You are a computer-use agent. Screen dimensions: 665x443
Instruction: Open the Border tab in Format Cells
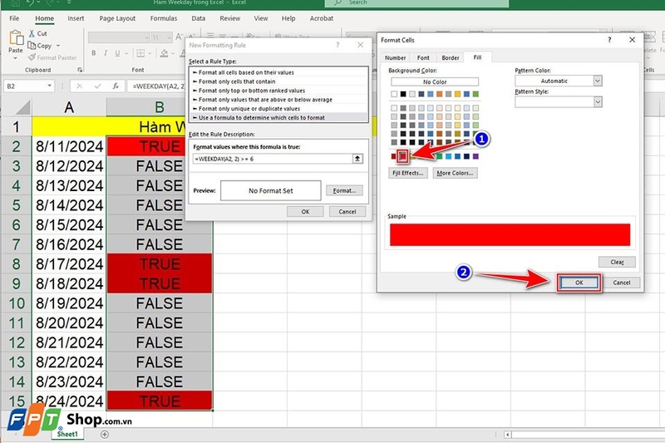pos(451,57)
